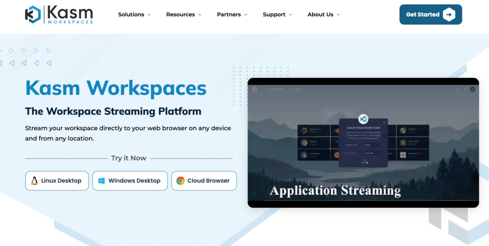Viewport: 489px width, 246px height.
Task: Click the Chrome tile in the video preview
Action: click(313, 142)
